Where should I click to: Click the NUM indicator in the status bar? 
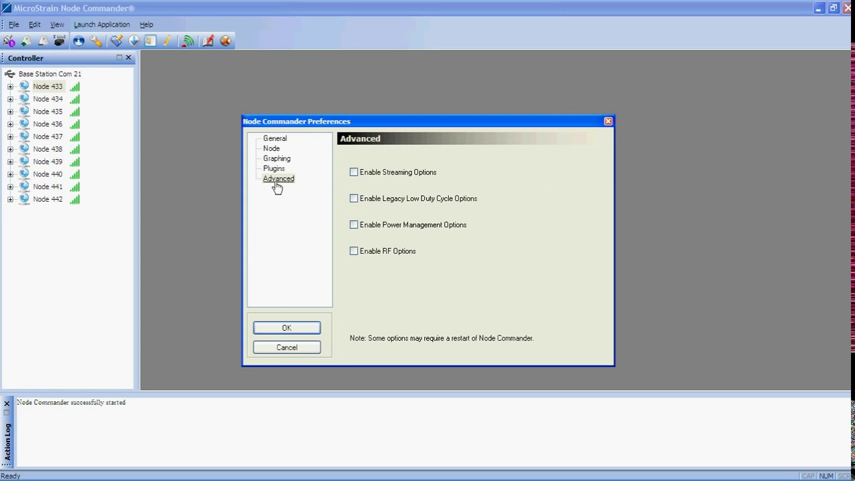(x=826, y=476)
